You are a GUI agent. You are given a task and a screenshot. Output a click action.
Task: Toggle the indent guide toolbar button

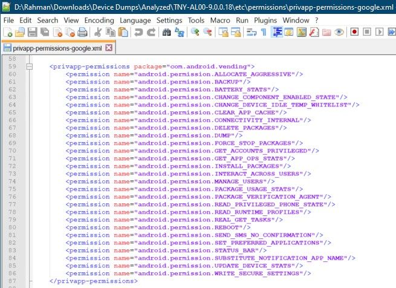point(277,32)
